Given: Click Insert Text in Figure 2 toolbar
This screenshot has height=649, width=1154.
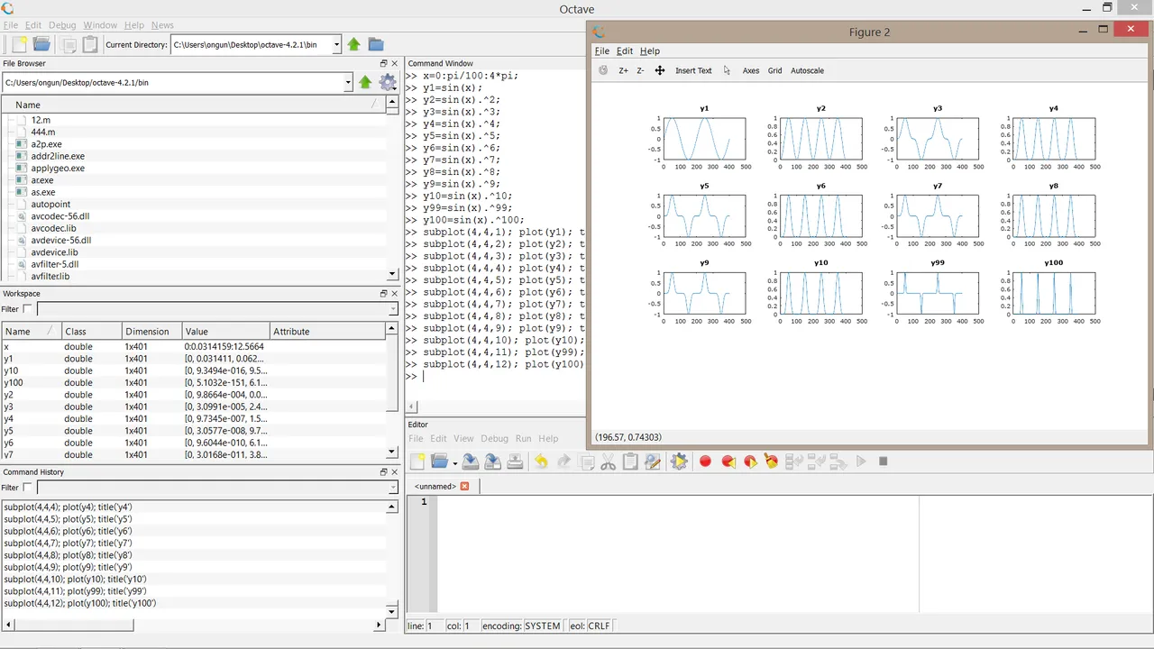Looking at the screenshot, I should tap(693, 70).
